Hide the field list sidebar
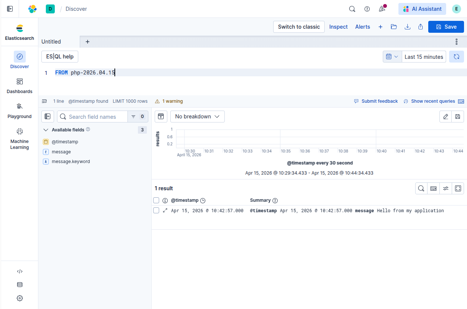 coord(48,117)
